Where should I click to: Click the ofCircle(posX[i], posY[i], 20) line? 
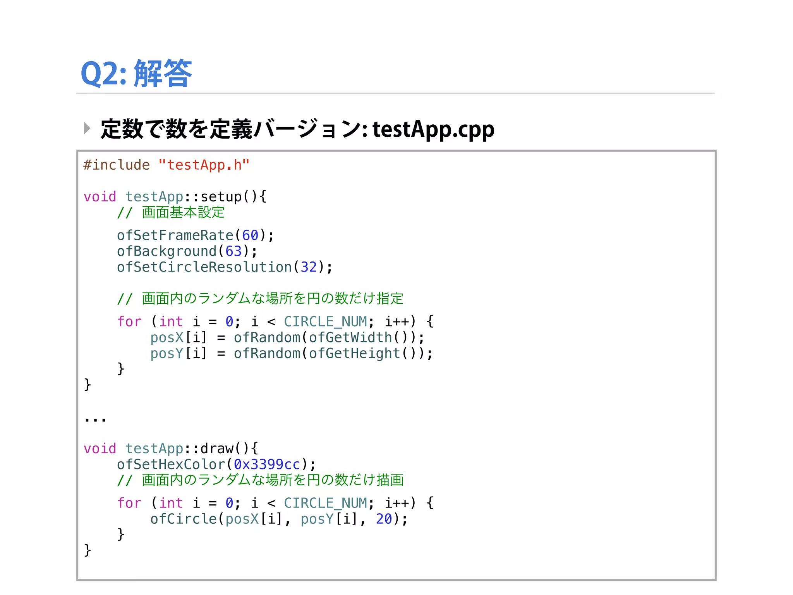point(279,519)
